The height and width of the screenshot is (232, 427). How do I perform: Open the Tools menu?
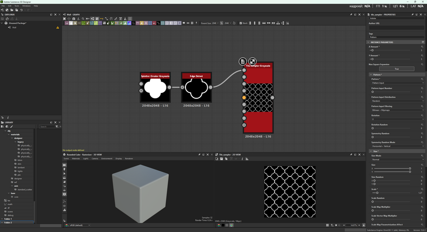pos(17,6)
